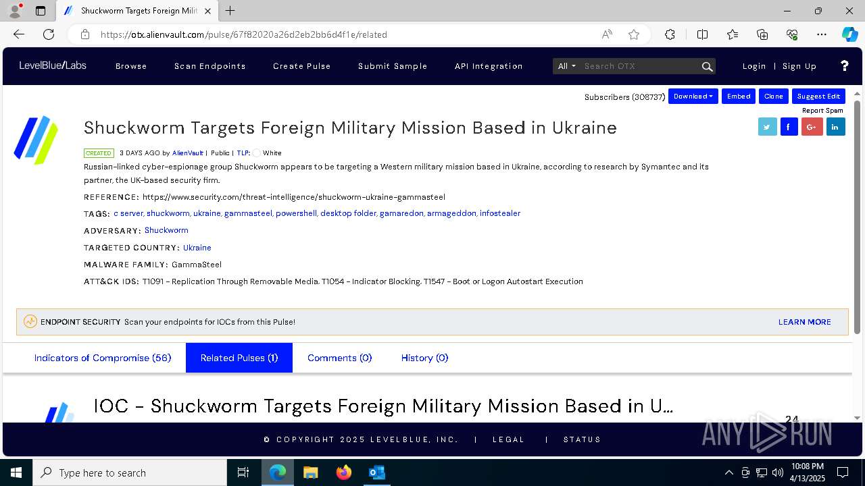Expand the All search filter dropdown
The width and height of the screenshot is (865, 486).
[x=566, y=66]
